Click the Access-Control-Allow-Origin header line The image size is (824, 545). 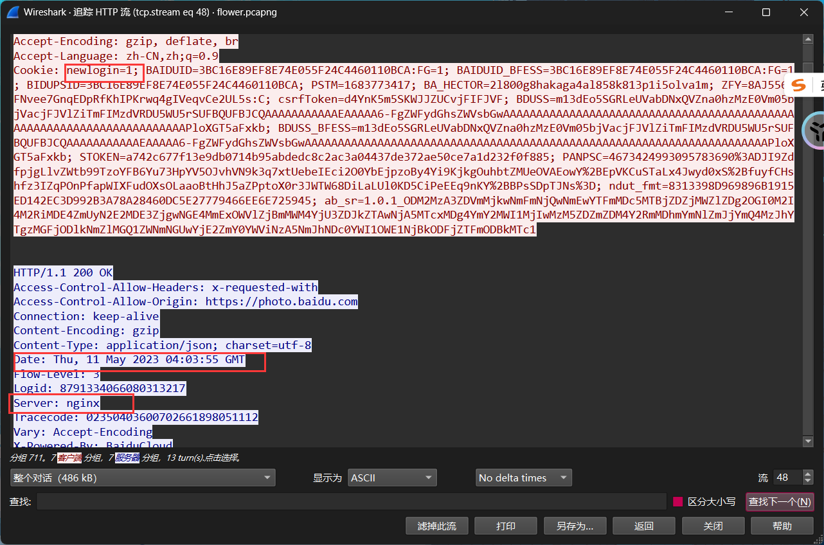coord(186,302)
